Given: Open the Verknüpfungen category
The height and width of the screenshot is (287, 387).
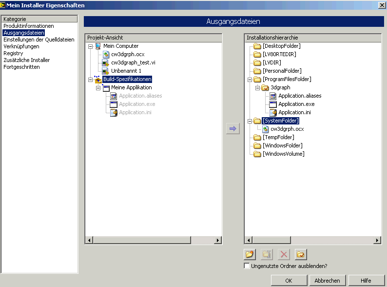Looking at the screenshot, I should click(x=21, y=46).
